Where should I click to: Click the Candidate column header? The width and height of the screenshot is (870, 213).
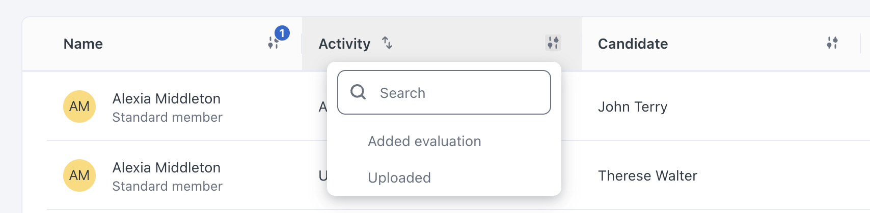[633, 44]
